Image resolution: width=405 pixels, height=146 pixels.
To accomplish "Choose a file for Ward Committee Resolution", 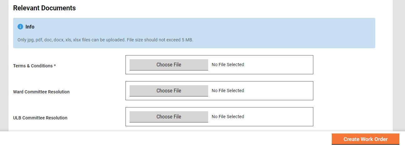I will [x=169, y=91].
